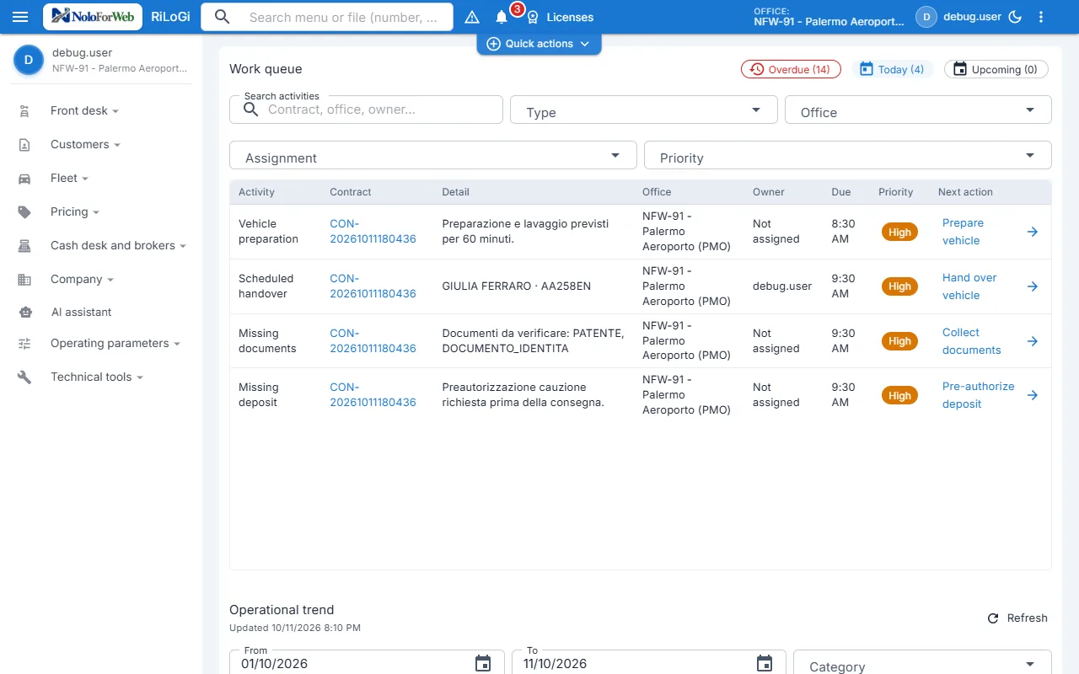1079x674 pixels.
Task: Open the Category dropdown in Operational trend
Action: (x=922, y=664)
